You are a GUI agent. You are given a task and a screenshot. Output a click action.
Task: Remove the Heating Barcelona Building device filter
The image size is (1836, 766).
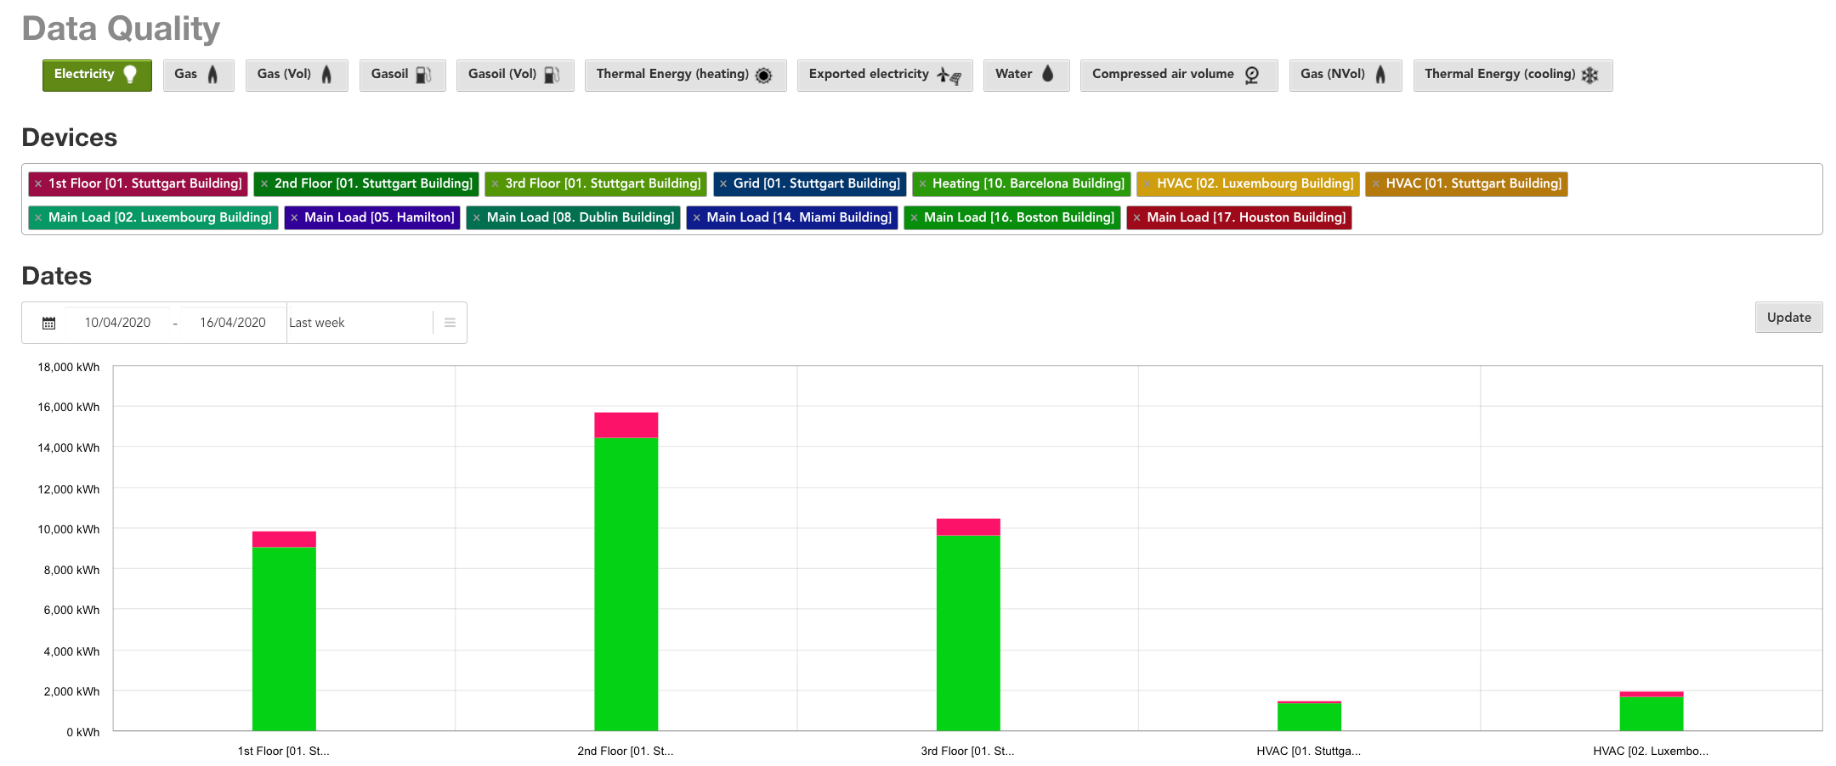(x=922, y=183)
